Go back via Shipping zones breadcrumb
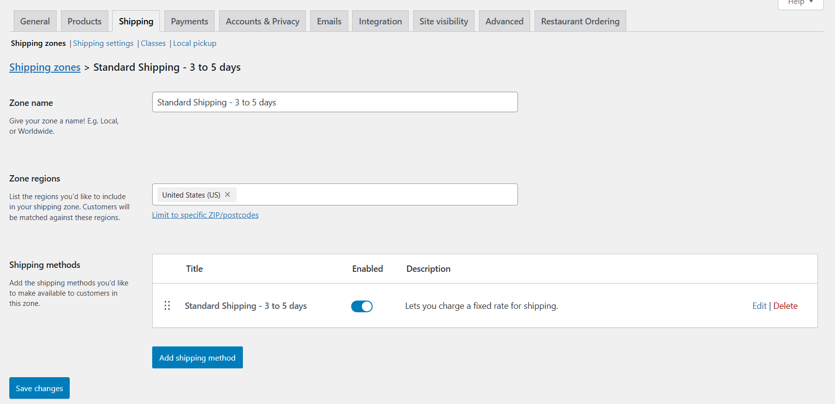Viewport: 835px width, 404px height. point(45,67)
